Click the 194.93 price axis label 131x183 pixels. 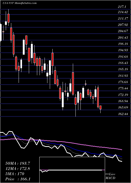[123, 50]
